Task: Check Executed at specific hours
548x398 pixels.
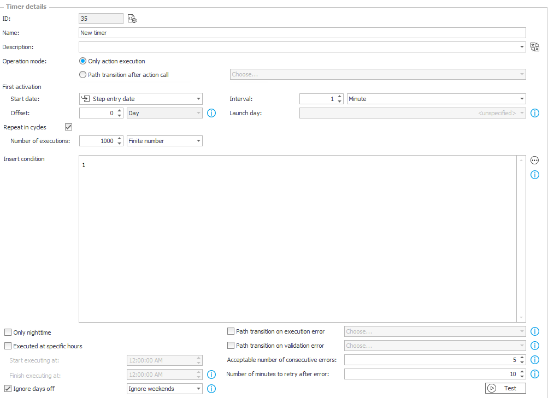Action: point(8,346)
